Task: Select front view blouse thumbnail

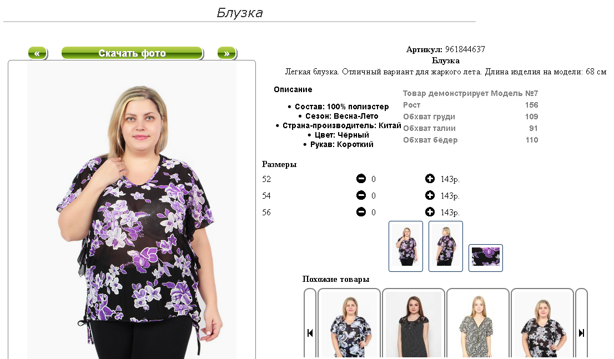Action: (x=406, y=246)
